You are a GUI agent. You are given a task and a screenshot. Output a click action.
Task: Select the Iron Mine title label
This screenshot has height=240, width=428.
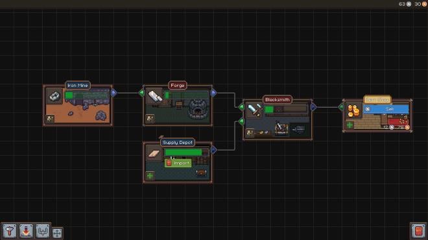(78, 85)
